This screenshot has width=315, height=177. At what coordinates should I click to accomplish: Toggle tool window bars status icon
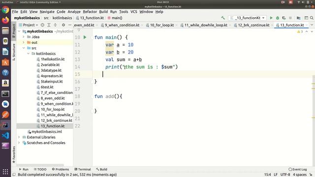coord(14,175)
